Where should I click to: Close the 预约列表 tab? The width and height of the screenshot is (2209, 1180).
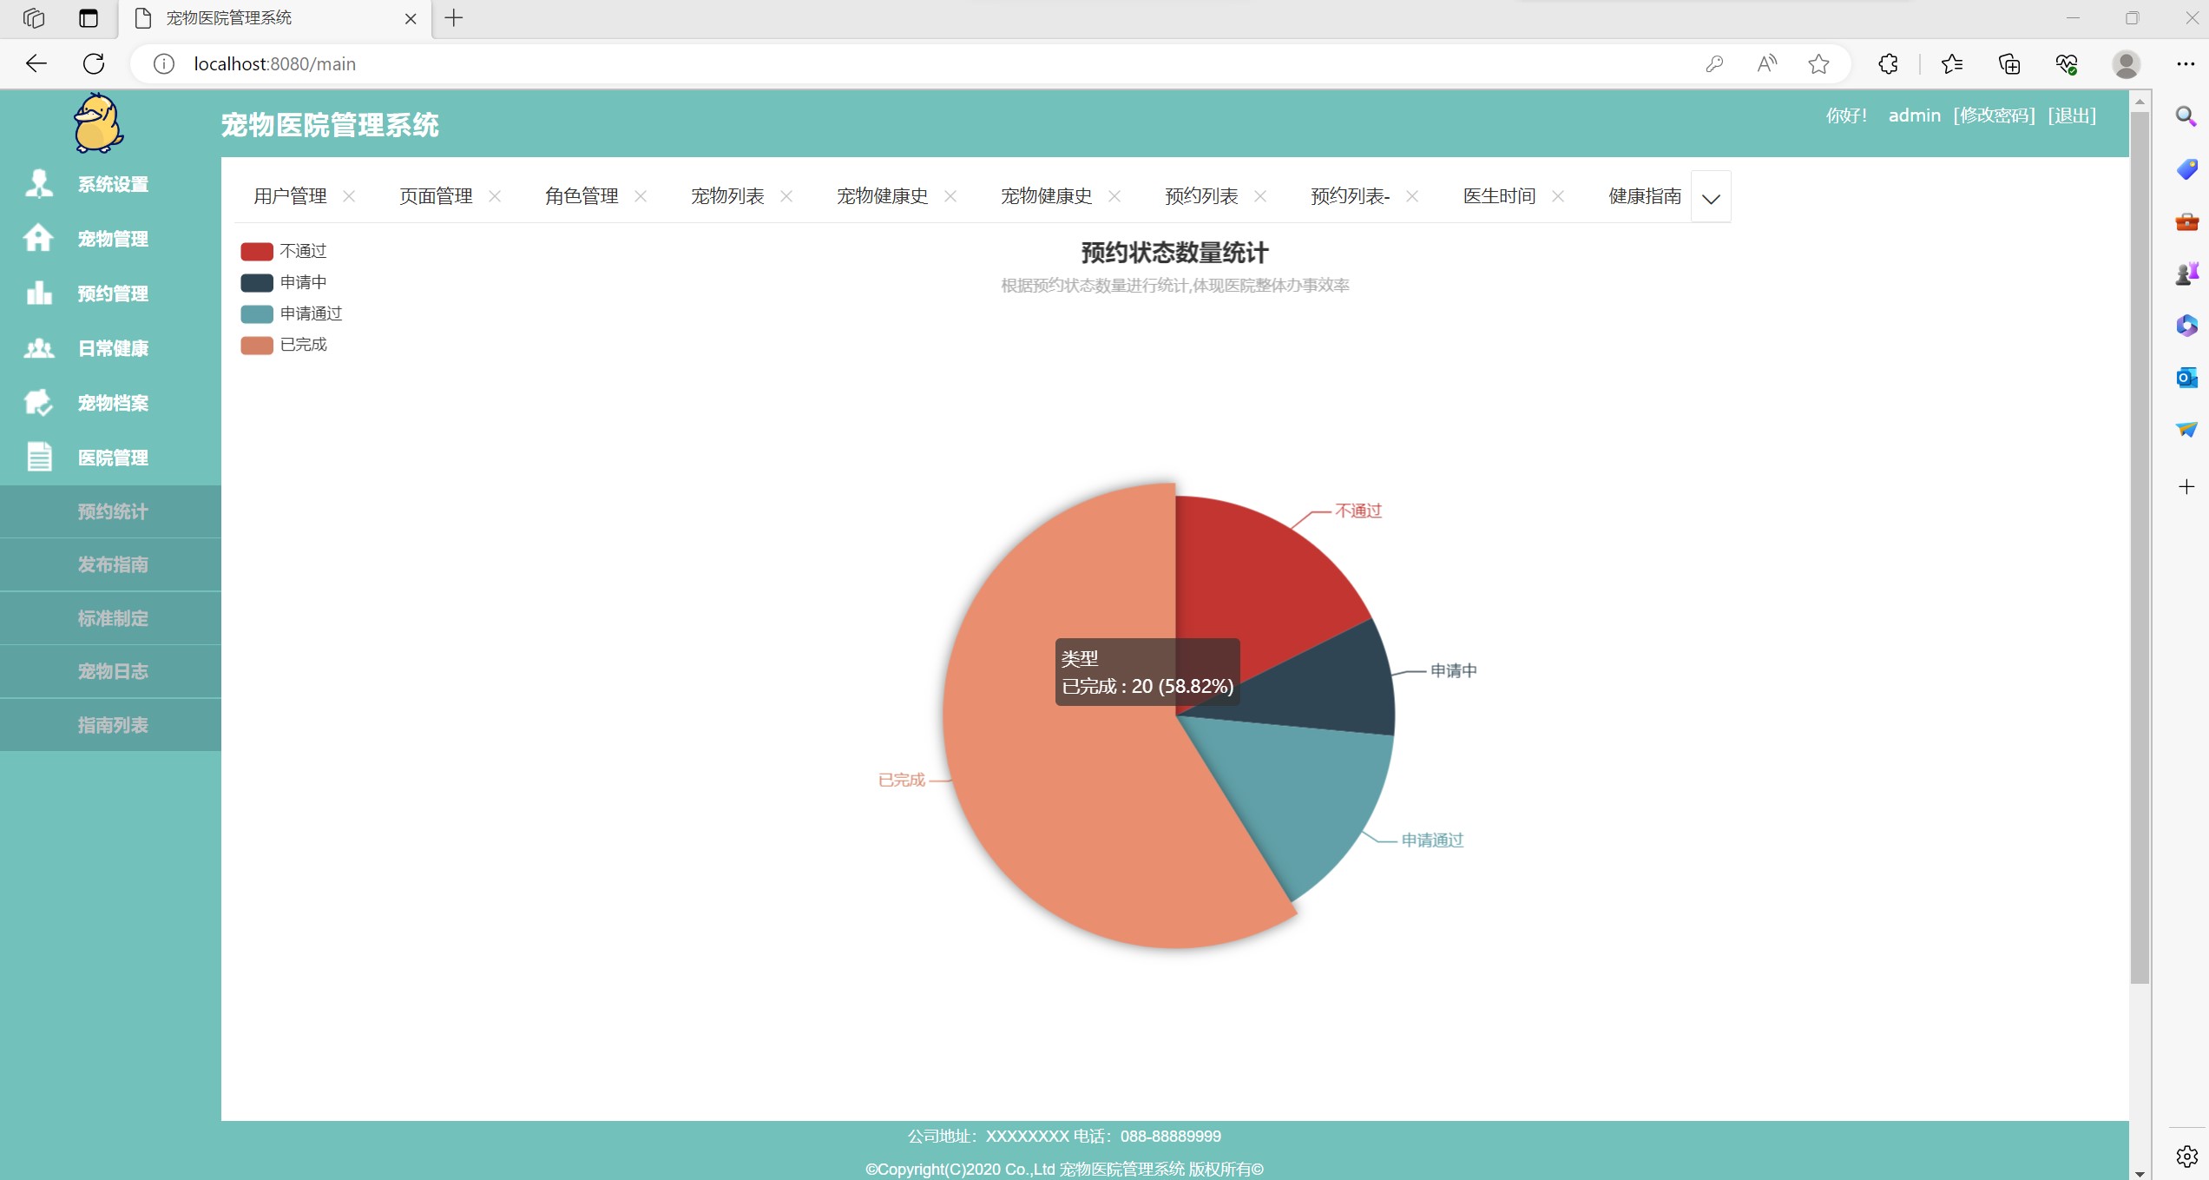pos(1260,196)
